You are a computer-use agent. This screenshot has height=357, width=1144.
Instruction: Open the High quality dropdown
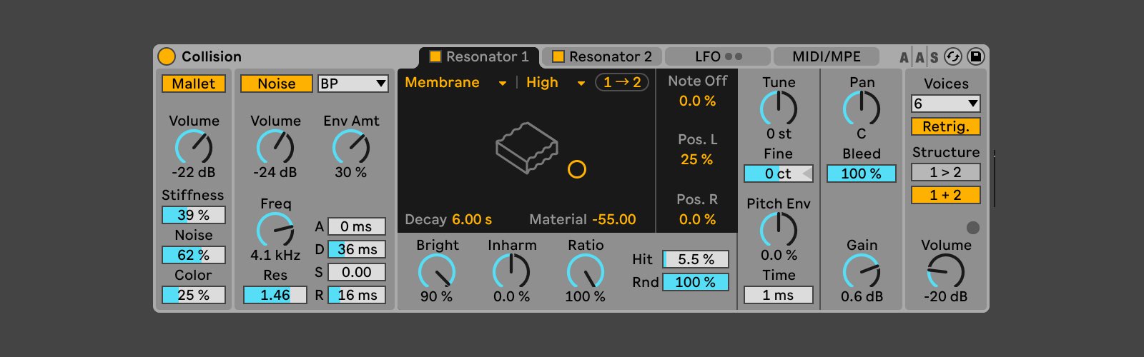click(x=556, y=83)
